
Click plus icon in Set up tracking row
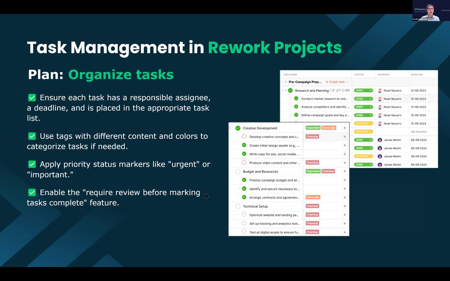click(x=345, y=223)
